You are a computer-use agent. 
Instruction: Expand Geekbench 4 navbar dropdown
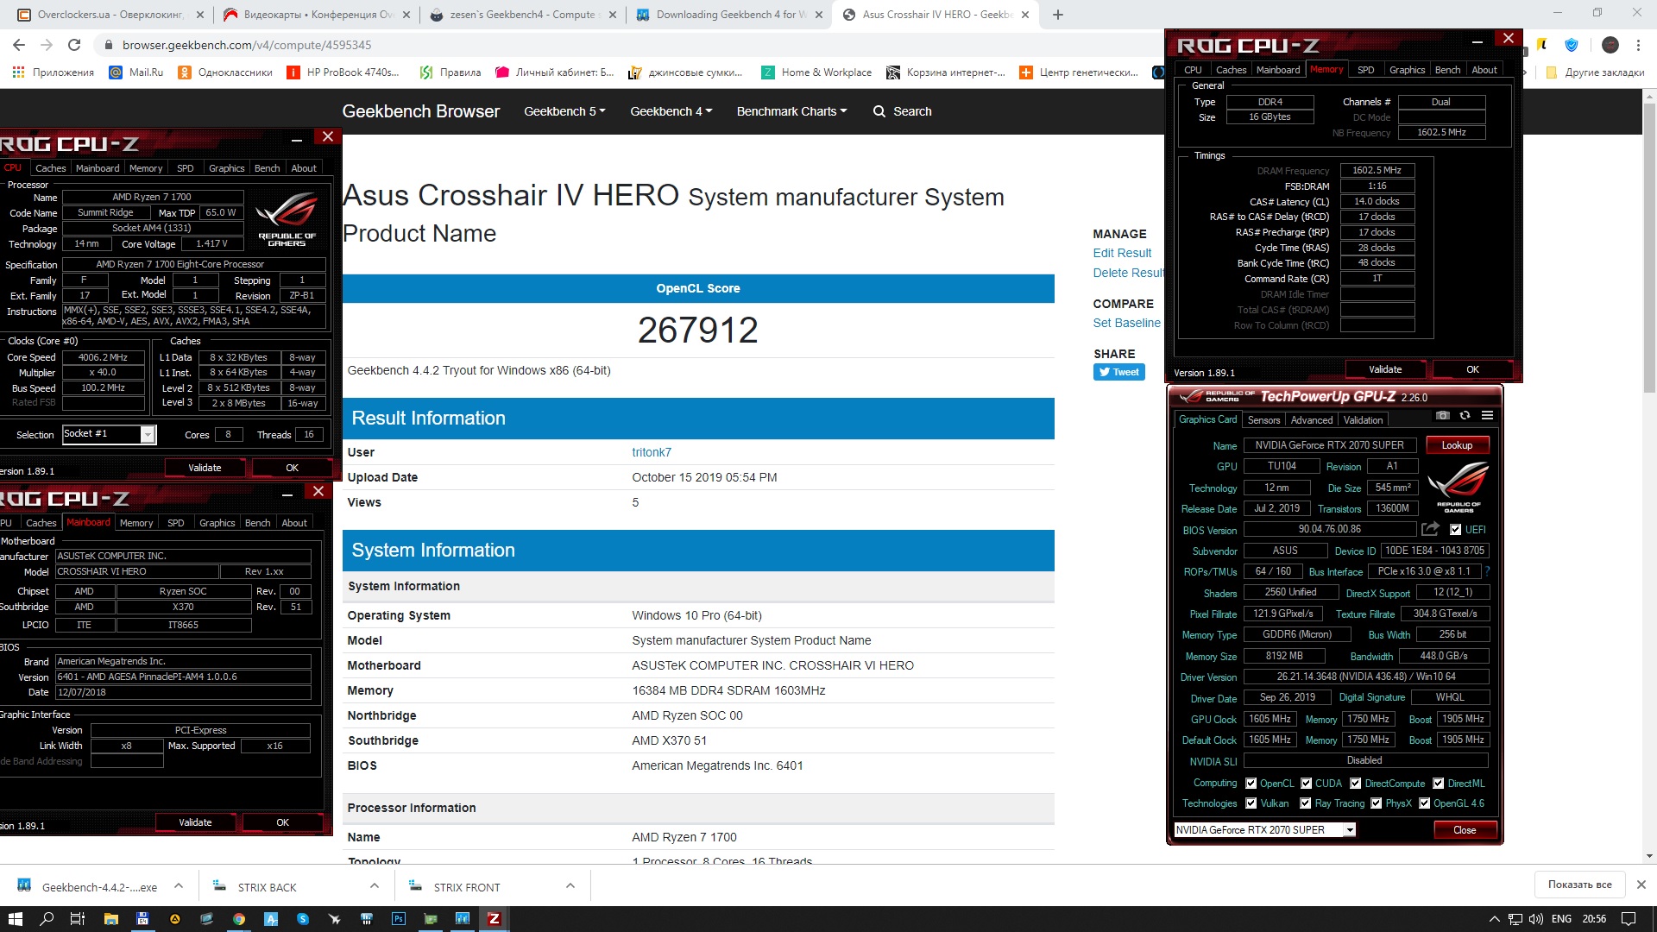pos(671,111)
